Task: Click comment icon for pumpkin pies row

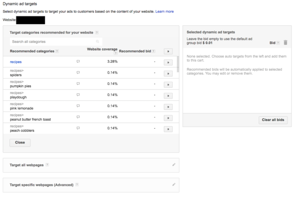Action: point(78,84)
